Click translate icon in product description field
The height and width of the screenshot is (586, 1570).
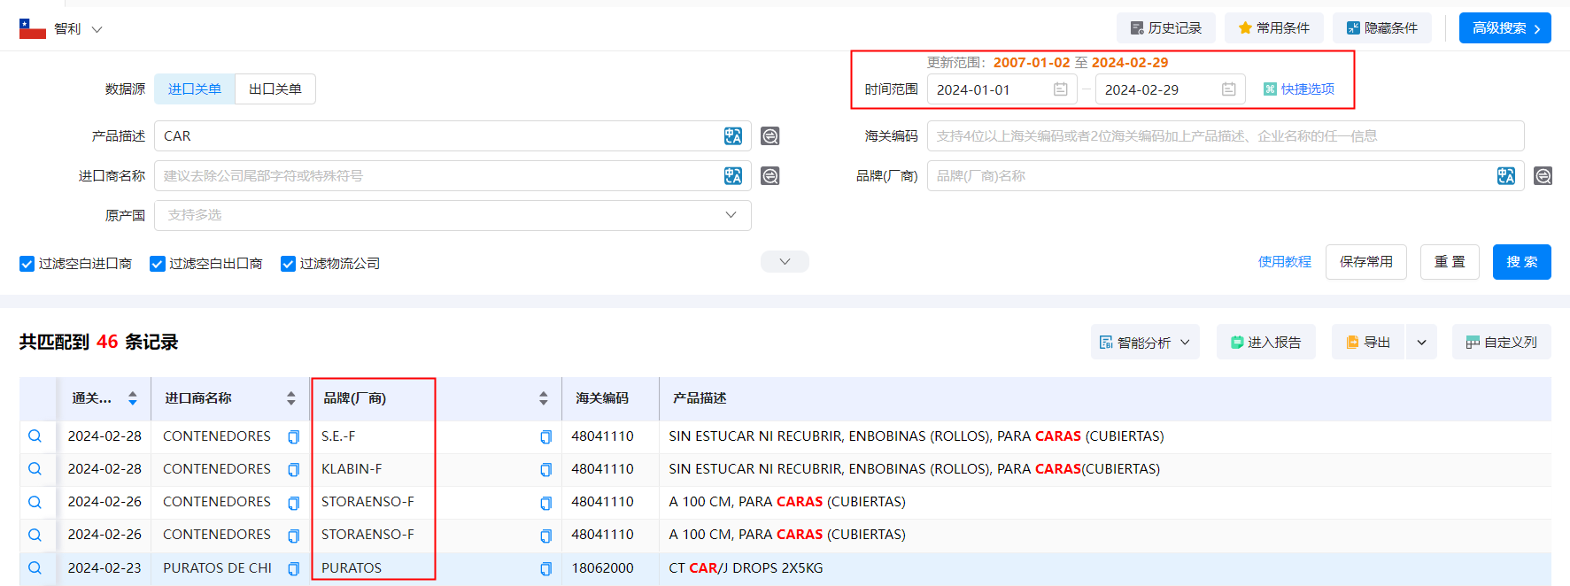click(x=732, y=136)
